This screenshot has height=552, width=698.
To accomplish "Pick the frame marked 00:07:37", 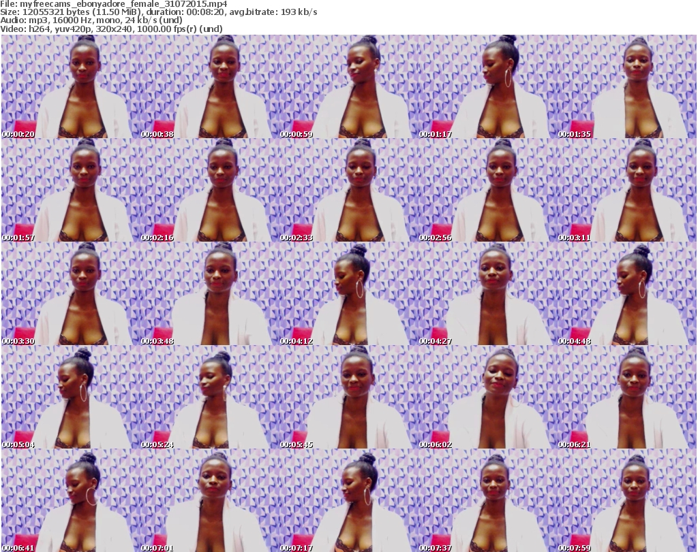I will point(488,500).
